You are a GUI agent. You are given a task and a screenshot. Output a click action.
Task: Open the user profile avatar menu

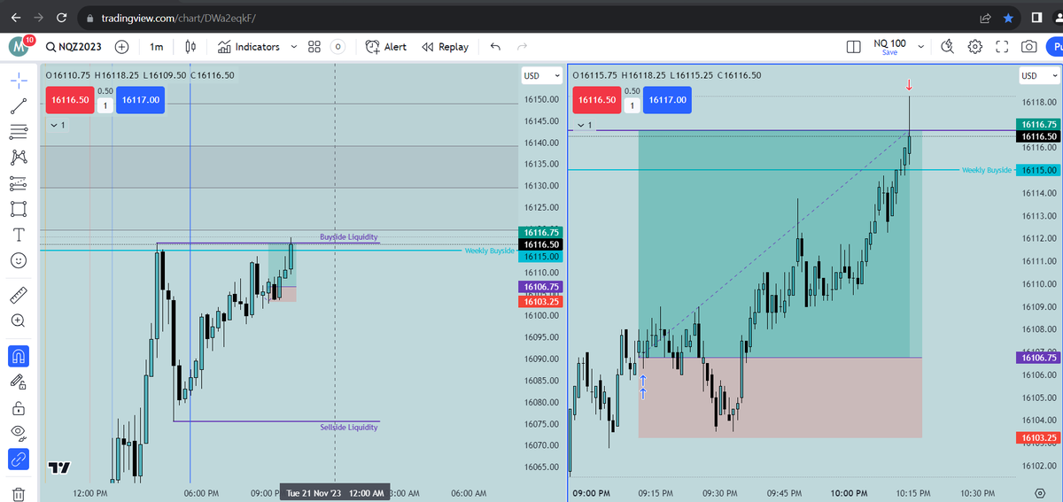(x=19, y=47)
